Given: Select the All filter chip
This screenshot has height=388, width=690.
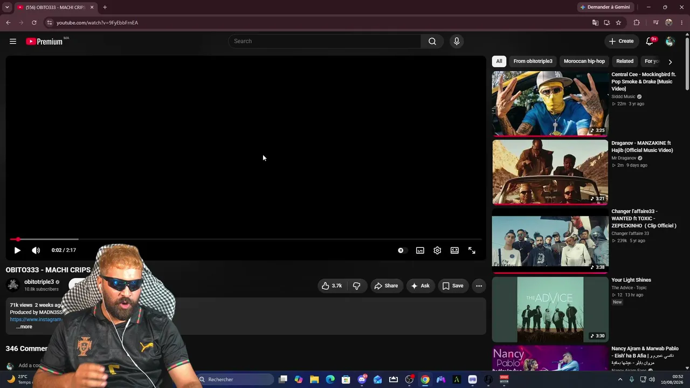Looking at the screenshot, I should tap(499, 61).
